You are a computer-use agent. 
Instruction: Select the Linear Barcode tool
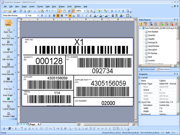[x=8, y=73]
